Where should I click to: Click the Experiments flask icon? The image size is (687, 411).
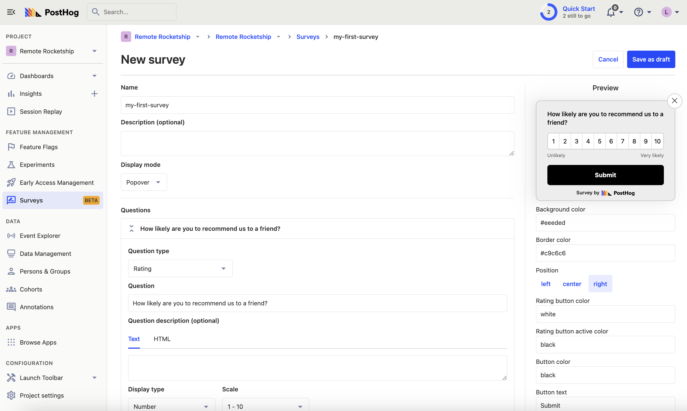coord(11,164)
